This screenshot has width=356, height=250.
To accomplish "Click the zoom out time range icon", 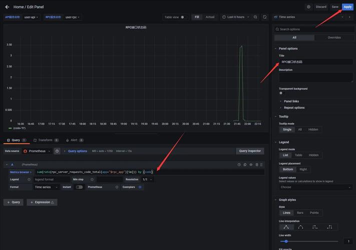I will (255, 17).
